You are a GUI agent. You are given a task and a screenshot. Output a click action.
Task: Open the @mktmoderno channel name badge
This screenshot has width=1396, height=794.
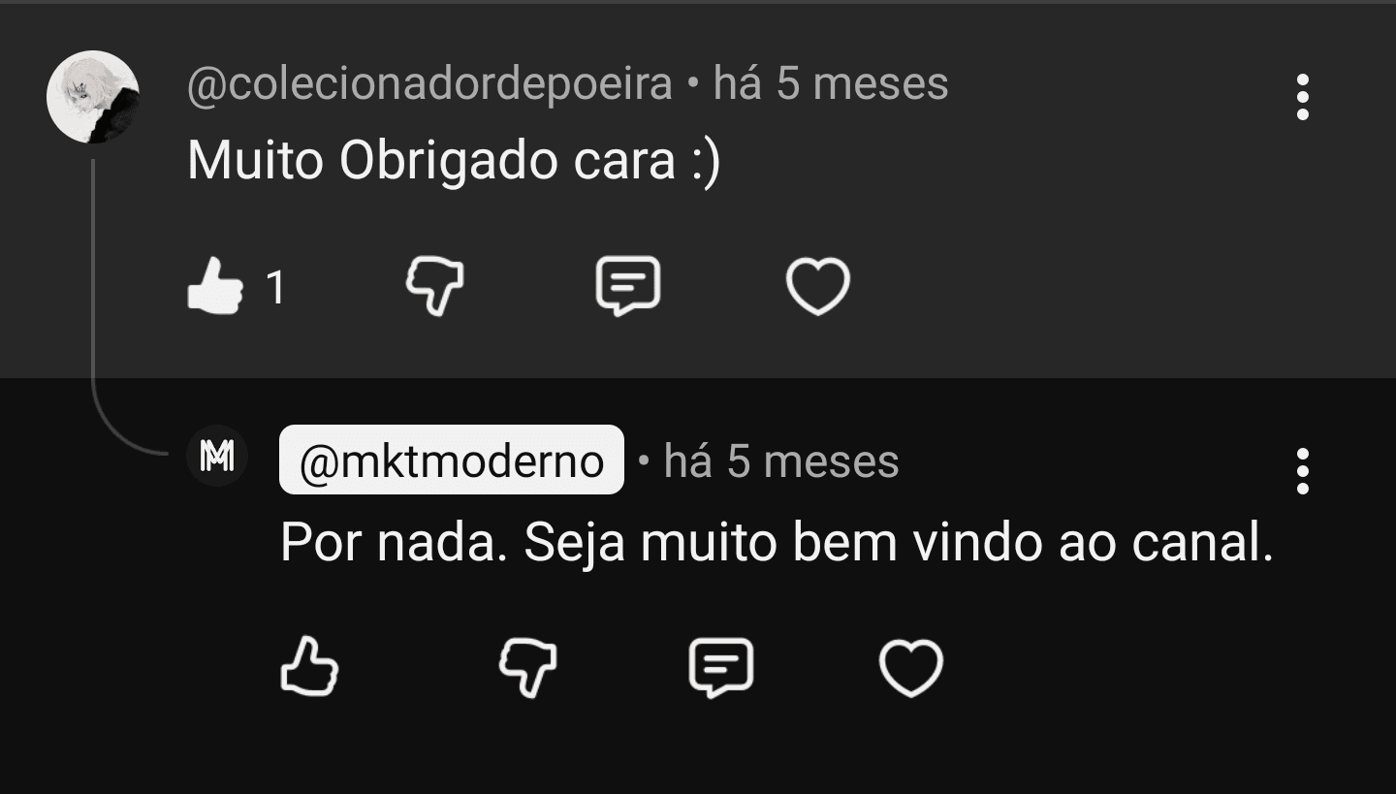click(x=452, y=461)
